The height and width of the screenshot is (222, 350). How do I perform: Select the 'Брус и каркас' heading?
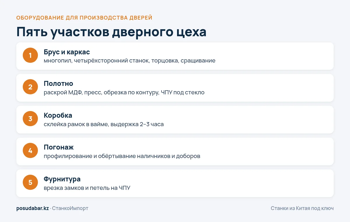67,52
